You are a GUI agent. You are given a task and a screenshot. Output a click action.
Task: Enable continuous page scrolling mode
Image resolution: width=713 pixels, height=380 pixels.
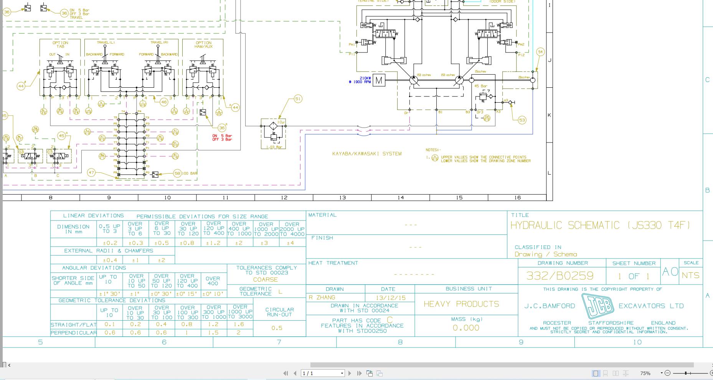click(x=606, y=373)
